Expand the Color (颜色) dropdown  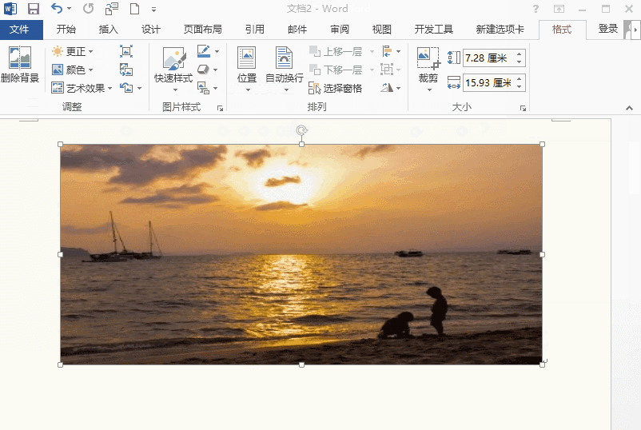click(73, 70)
